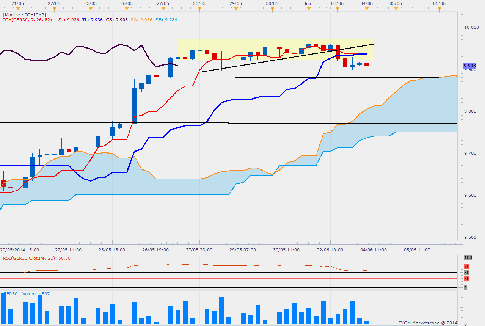The height and width of the screenshot is (326, 485).
Task: Click the orange marker under Juin
Action: [309, 8]
